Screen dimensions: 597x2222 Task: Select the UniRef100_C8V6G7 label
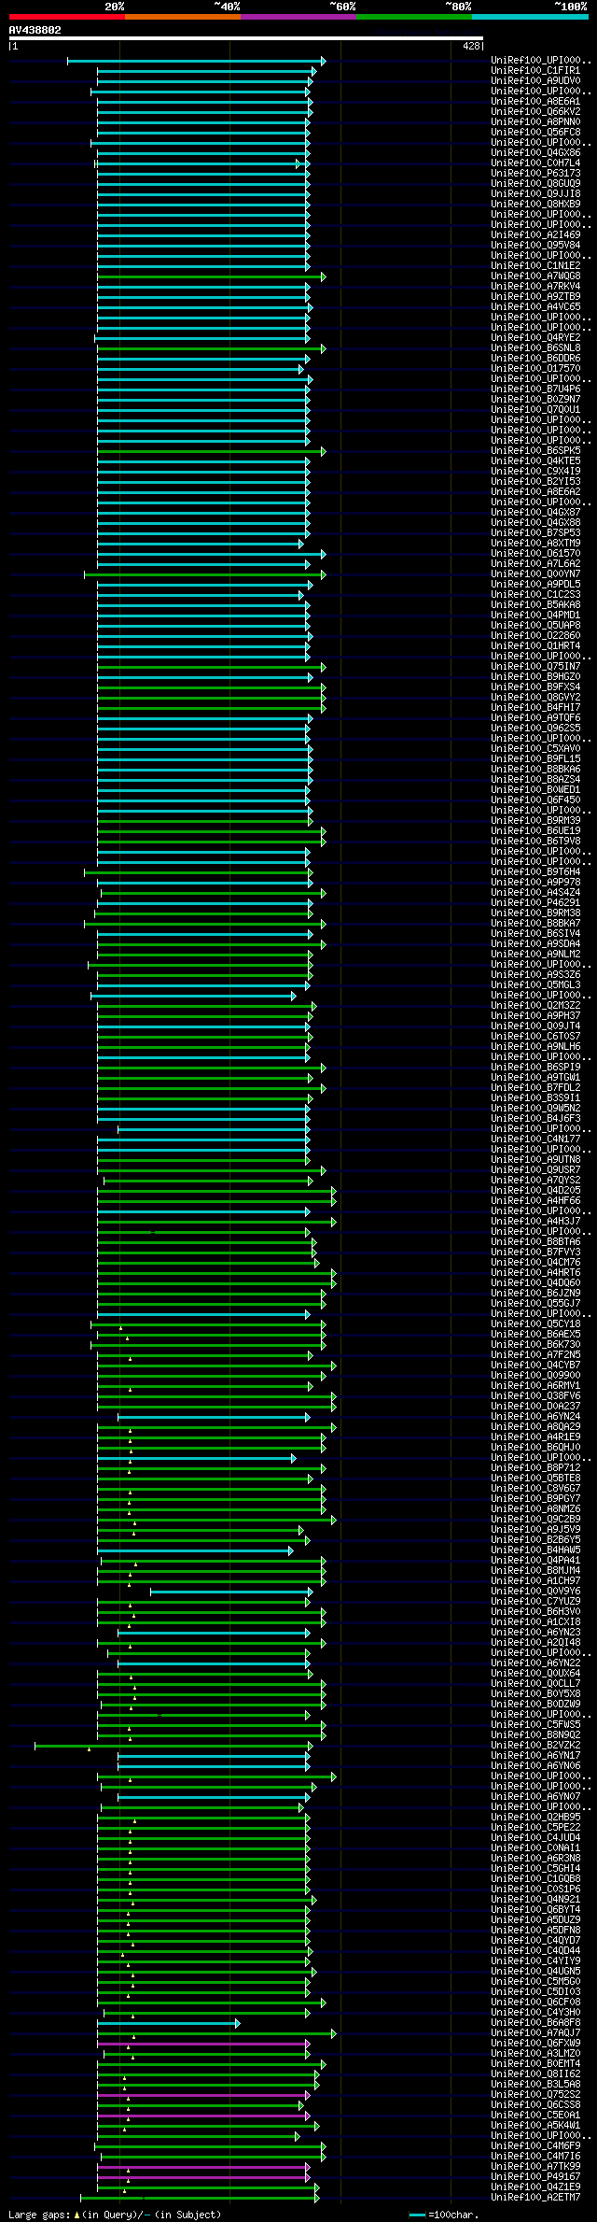coord(535,1488)
